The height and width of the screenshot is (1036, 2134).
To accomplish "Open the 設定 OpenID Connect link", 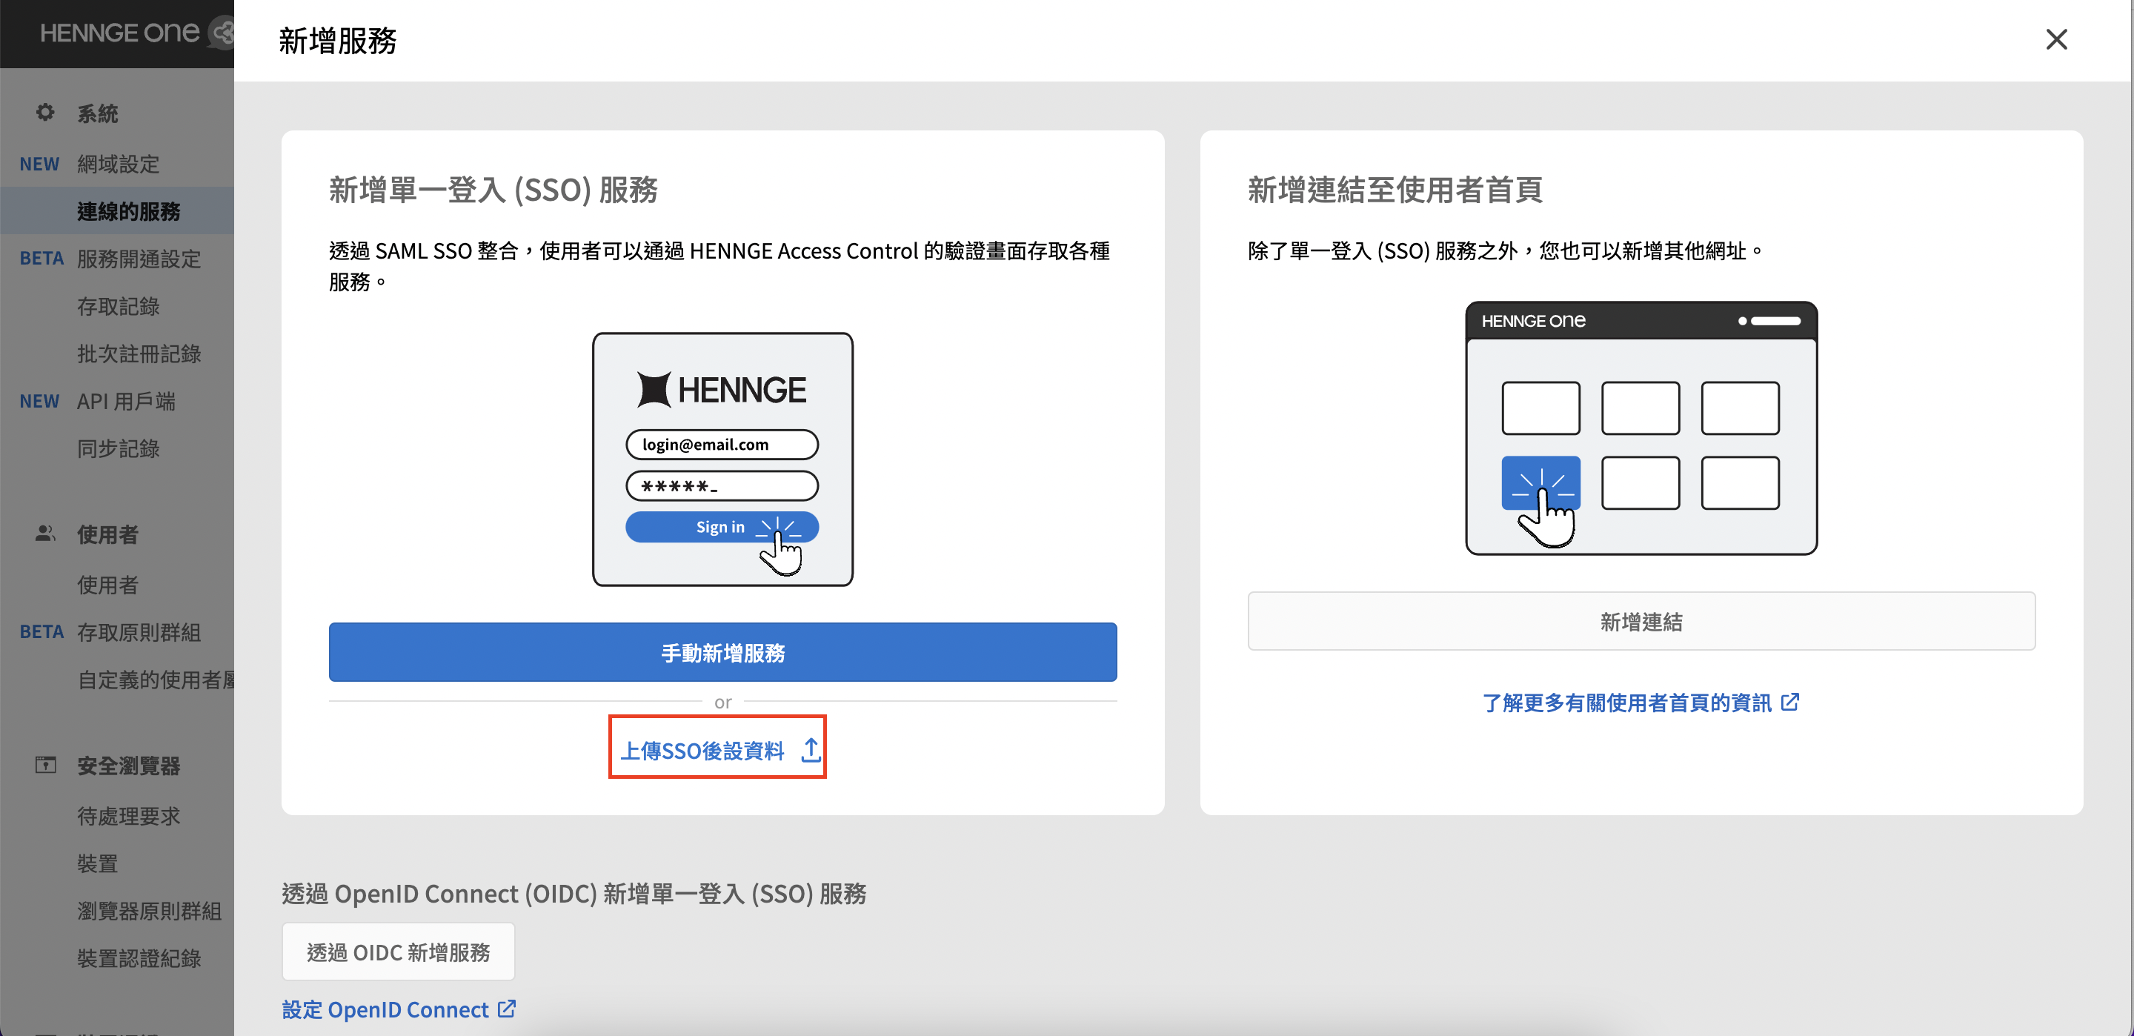I will point(385,1009).
